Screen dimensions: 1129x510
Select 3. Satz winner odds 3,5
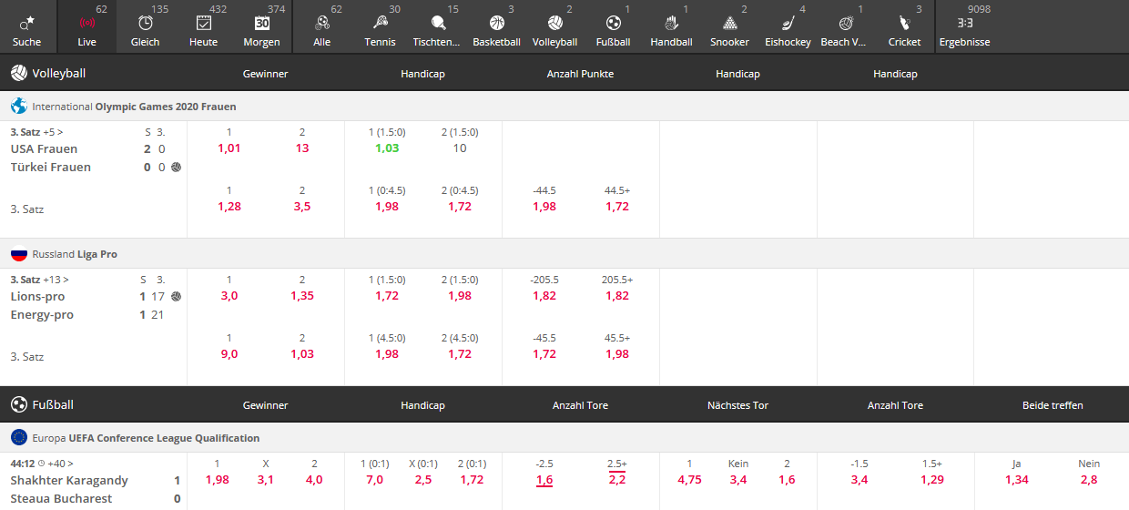coord(302,207)
